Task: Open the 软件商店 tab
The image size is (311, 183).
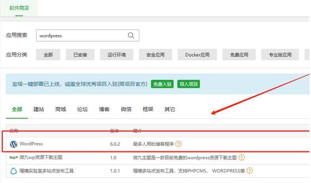Action: [19, 8]
